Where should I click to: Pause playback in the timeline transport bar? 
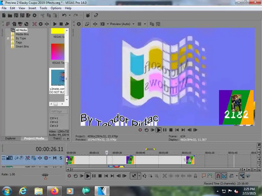point(94,176)
